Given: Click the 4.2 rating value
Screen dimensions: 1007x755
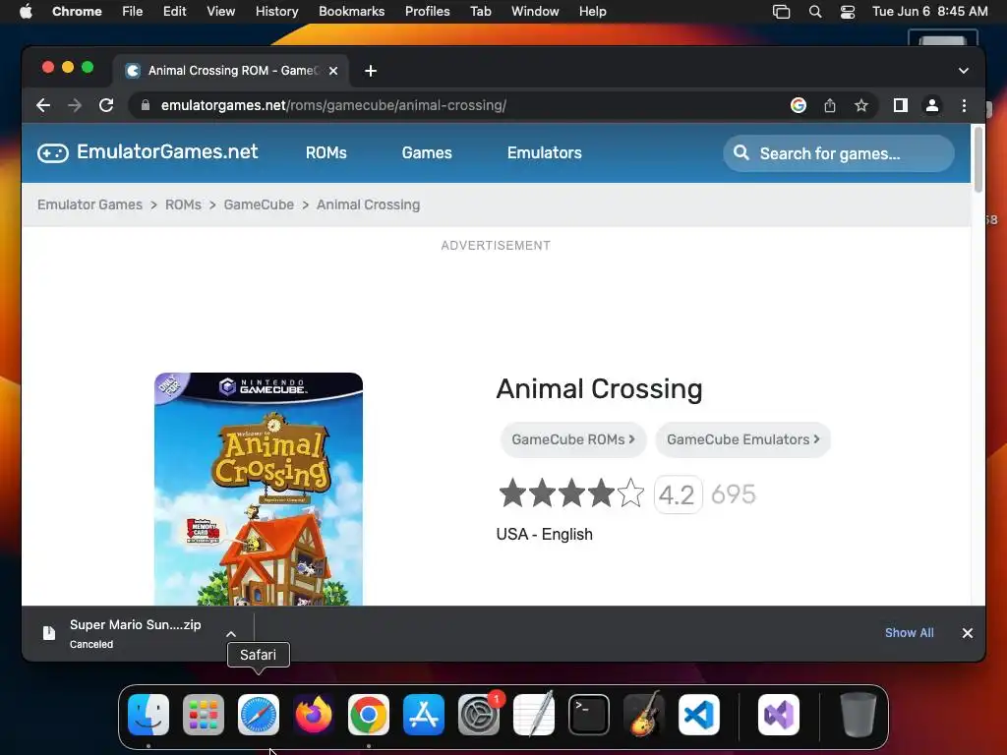Looking at the screenshot, I should 677,495.
